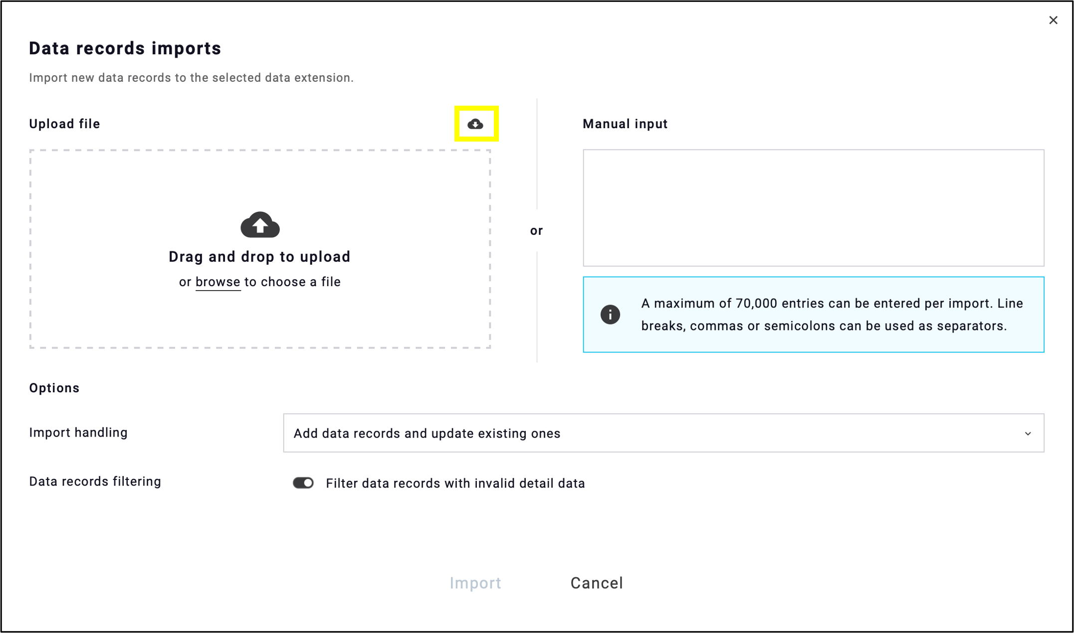Toggle Filter data records with invalid detail data
This screenshot has width=1074, height=633.
[x=303, y=483]
